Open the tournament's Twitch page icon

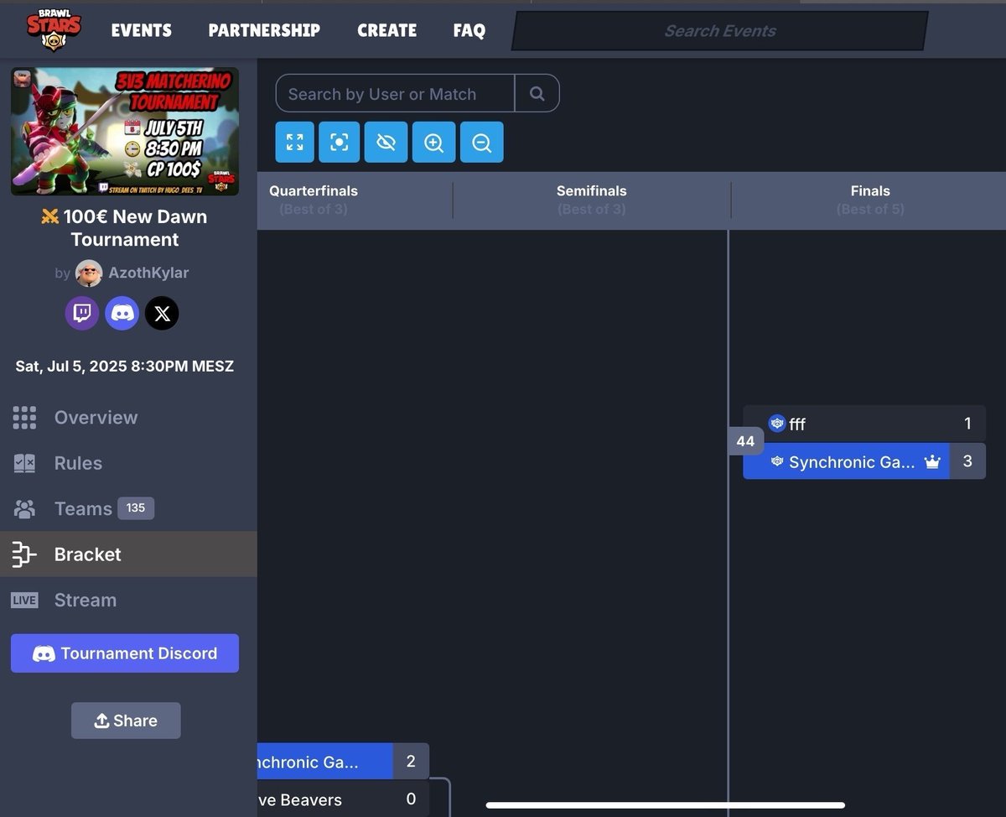click(x=81, y=313)
